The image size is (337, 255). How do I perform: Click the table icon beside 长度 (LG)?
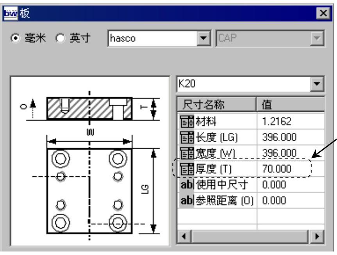click(187, 137)
